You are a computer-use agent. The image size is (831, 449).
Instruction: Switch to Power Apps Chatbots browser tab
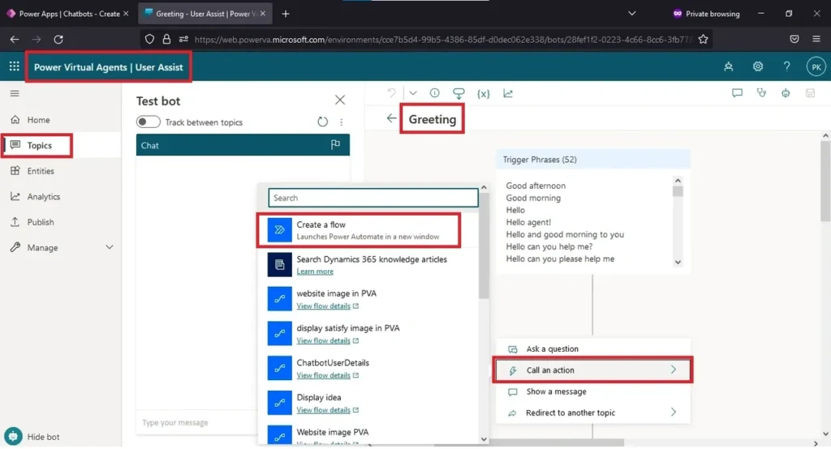(x=68, y=14)
